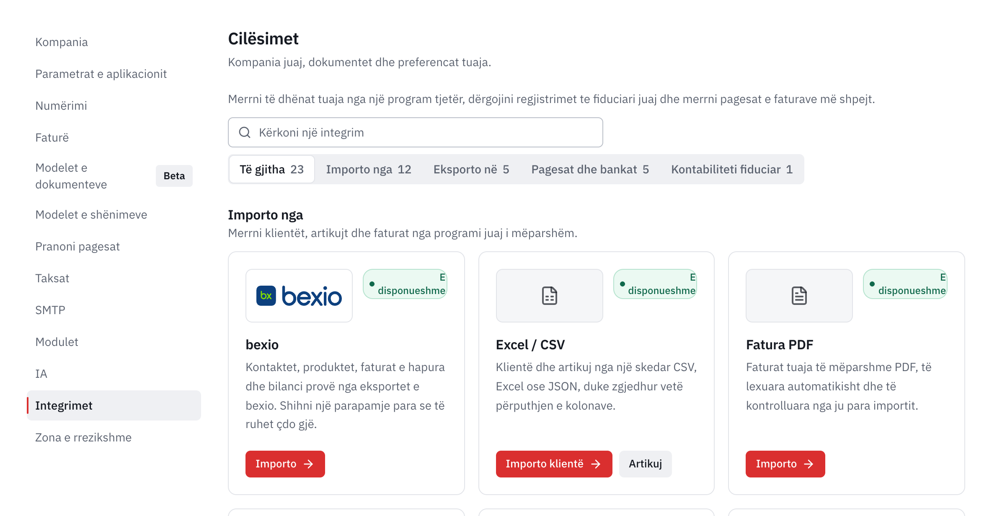Viewport: 992px width, 516px height.
Task: Select Integrimet in sidebar
Action: point(114,405)
